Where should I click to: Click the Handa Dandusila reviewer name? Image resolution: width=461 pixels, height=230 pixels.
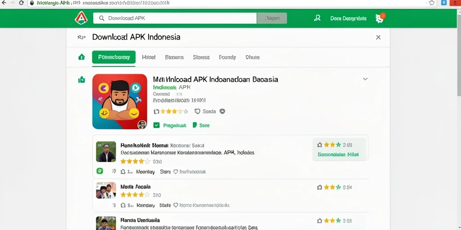click(x=140, y=220)
